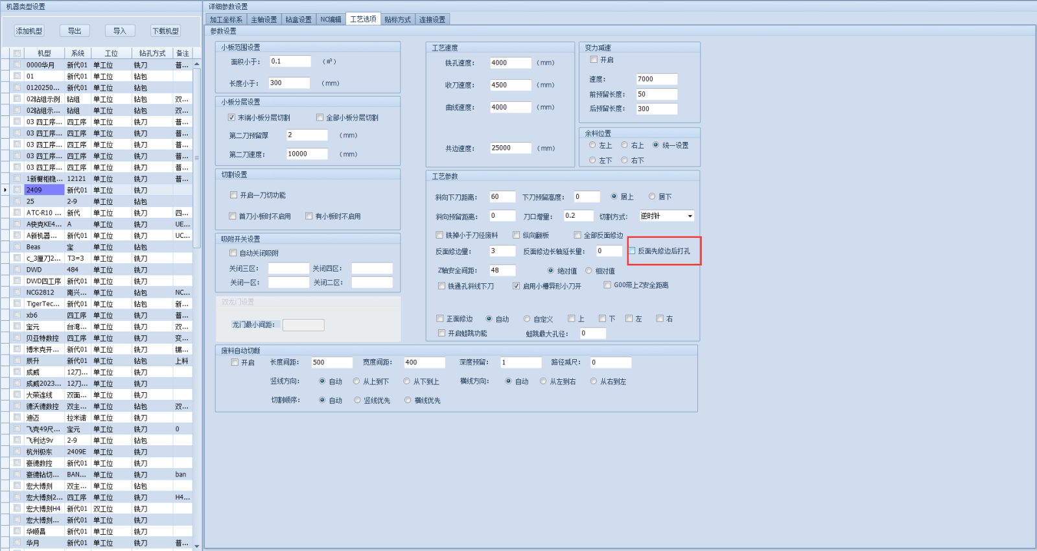The width and height of the screenshot is (1037, 551).
Task: Enable 反面先修边后打孔 checkbox
Action: (x=633, y=251)
